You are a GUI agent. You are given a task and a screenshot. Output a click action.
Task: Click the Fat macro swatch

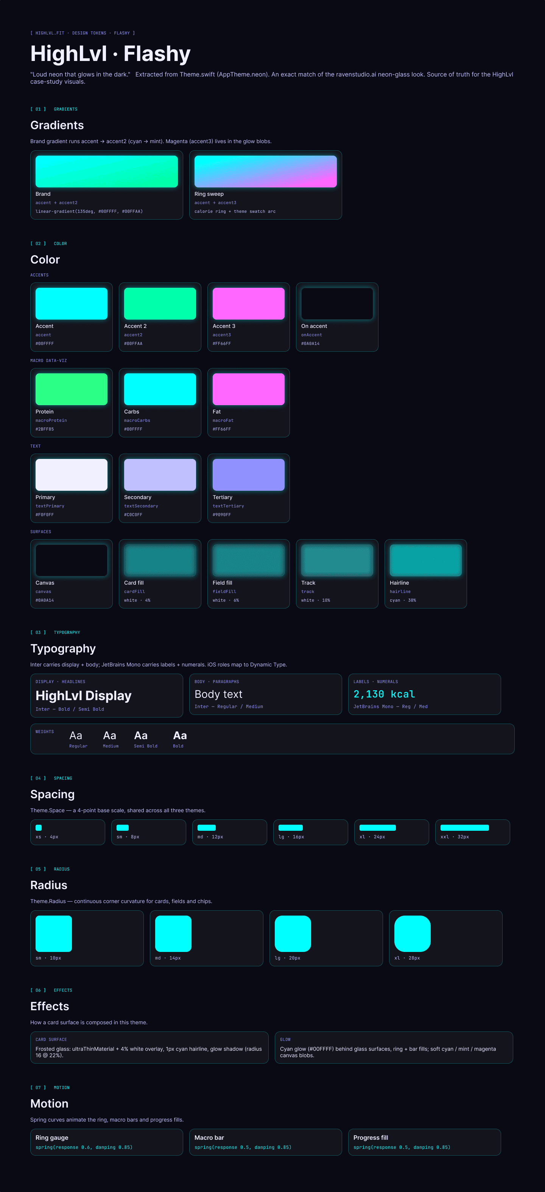pos(248,389)
